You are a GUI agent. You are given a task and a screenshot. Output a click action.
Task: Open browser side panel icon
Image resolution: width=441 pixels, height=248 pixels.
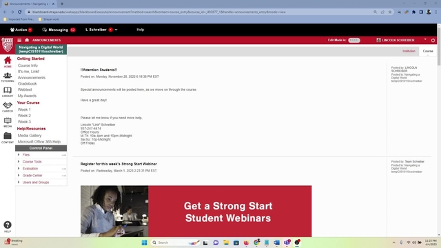[421, 12]
